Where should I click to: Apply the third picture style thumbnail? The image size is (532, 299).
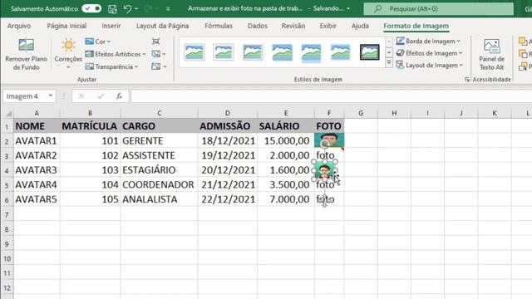(x=253, y=52)
